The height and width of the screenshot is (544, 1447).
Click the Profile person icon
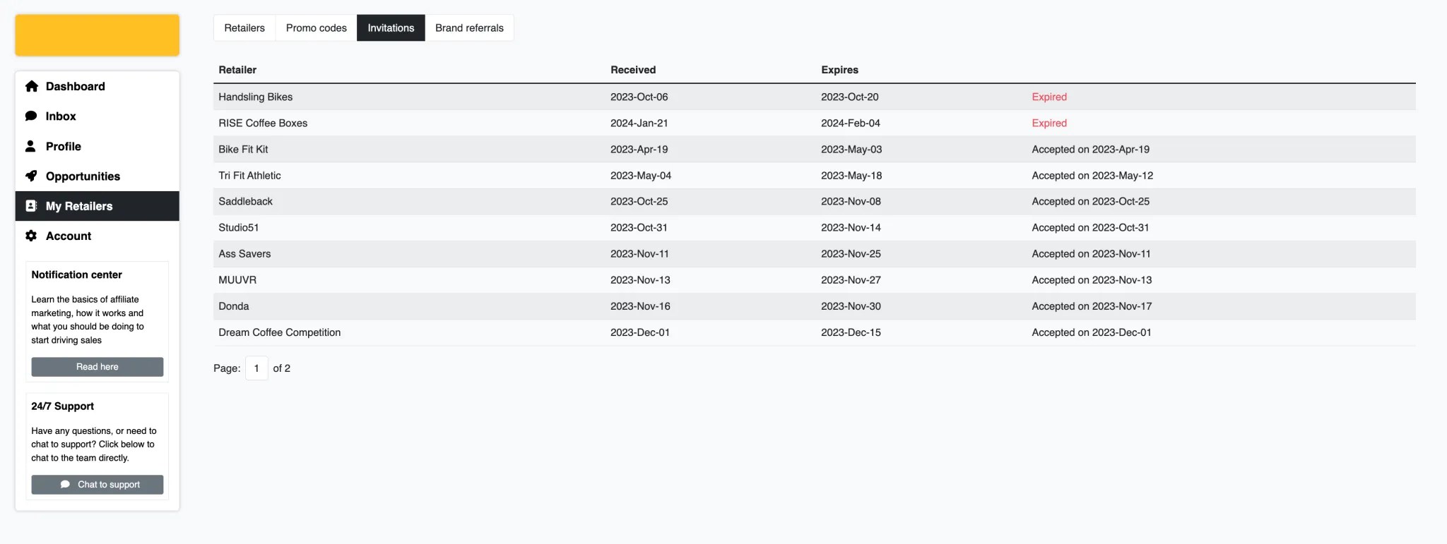[x=30, y=146]
